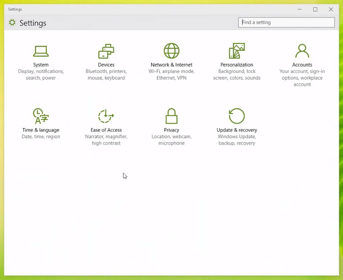
Task: Maximize the Settings window
Action: point(315,9)
